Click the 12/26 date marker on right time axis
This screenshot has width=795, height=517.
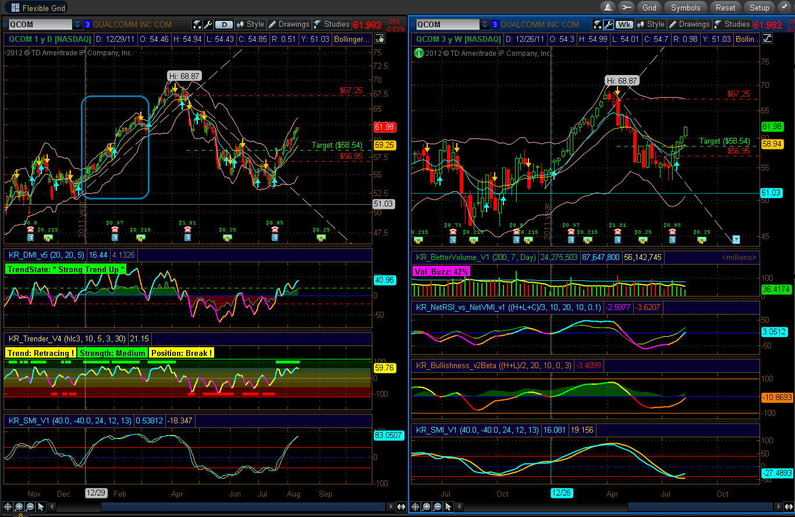click(x=562, y=493)
